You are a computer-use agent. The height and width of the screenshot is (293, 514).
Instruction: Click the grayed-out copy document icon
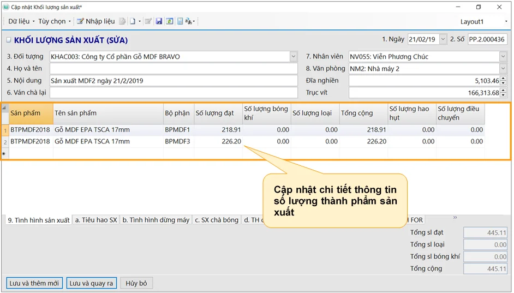pyautogui.click(x=123, y=21)
